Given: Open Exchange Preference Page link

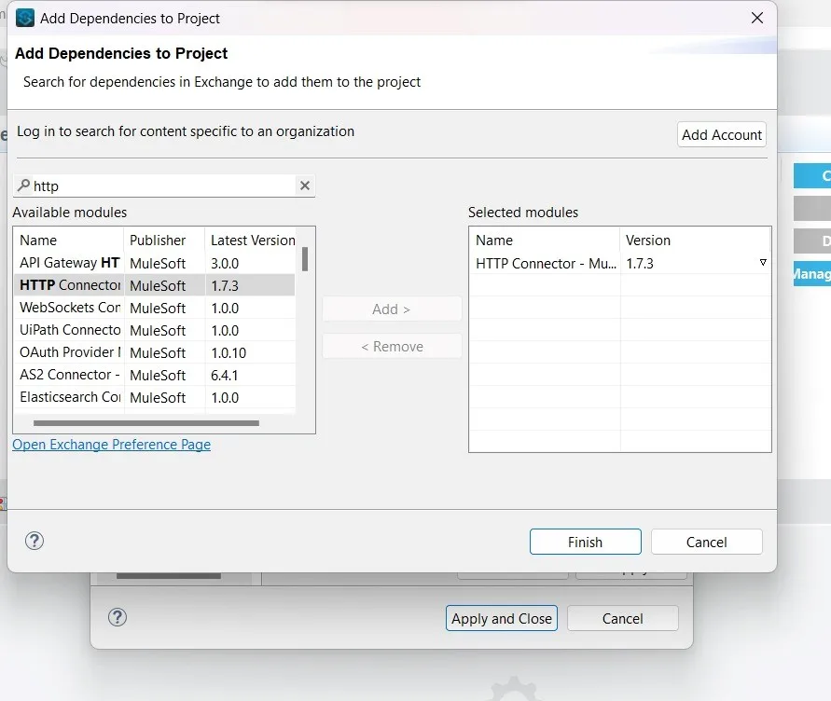Looking at the screenshot, I should 111,444.
